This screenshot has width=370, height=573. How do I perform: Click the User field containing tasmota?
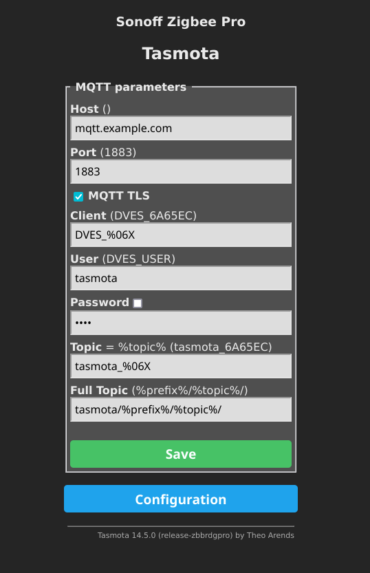tap(181, 278)
